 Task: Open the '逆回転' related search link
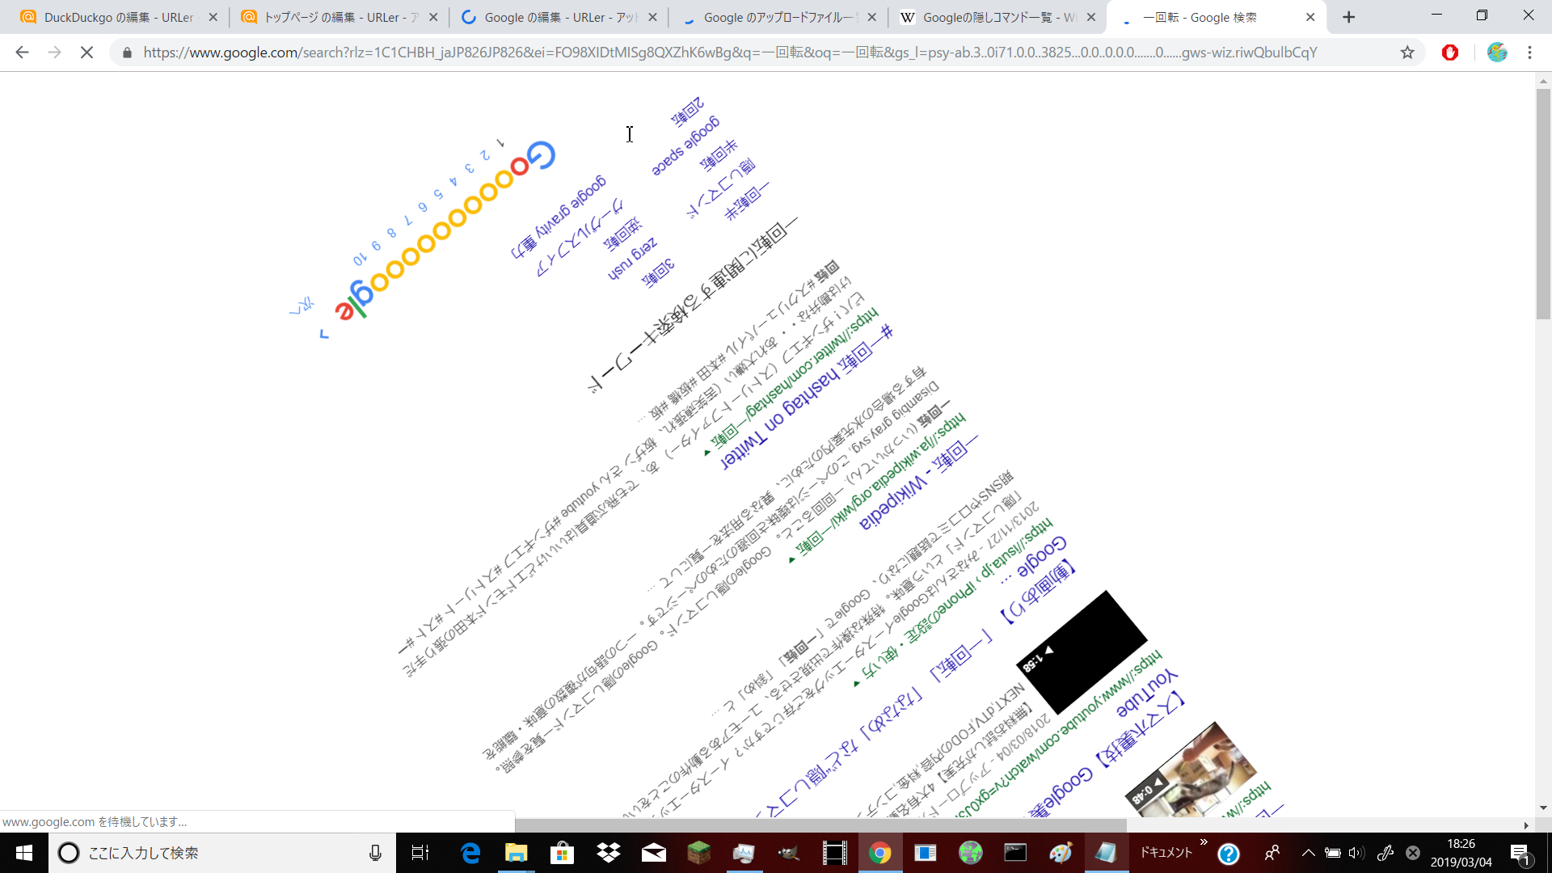click(623, 234)
